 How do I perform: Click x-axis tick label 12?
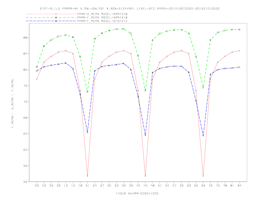click(66, 185)
